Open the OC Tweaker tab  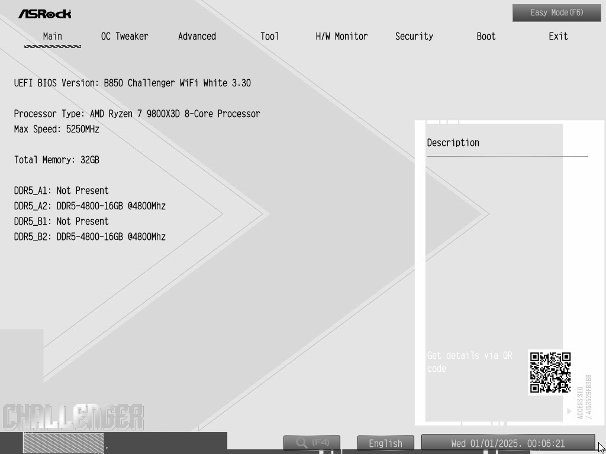pyautogui.click(x=124, y=37)
